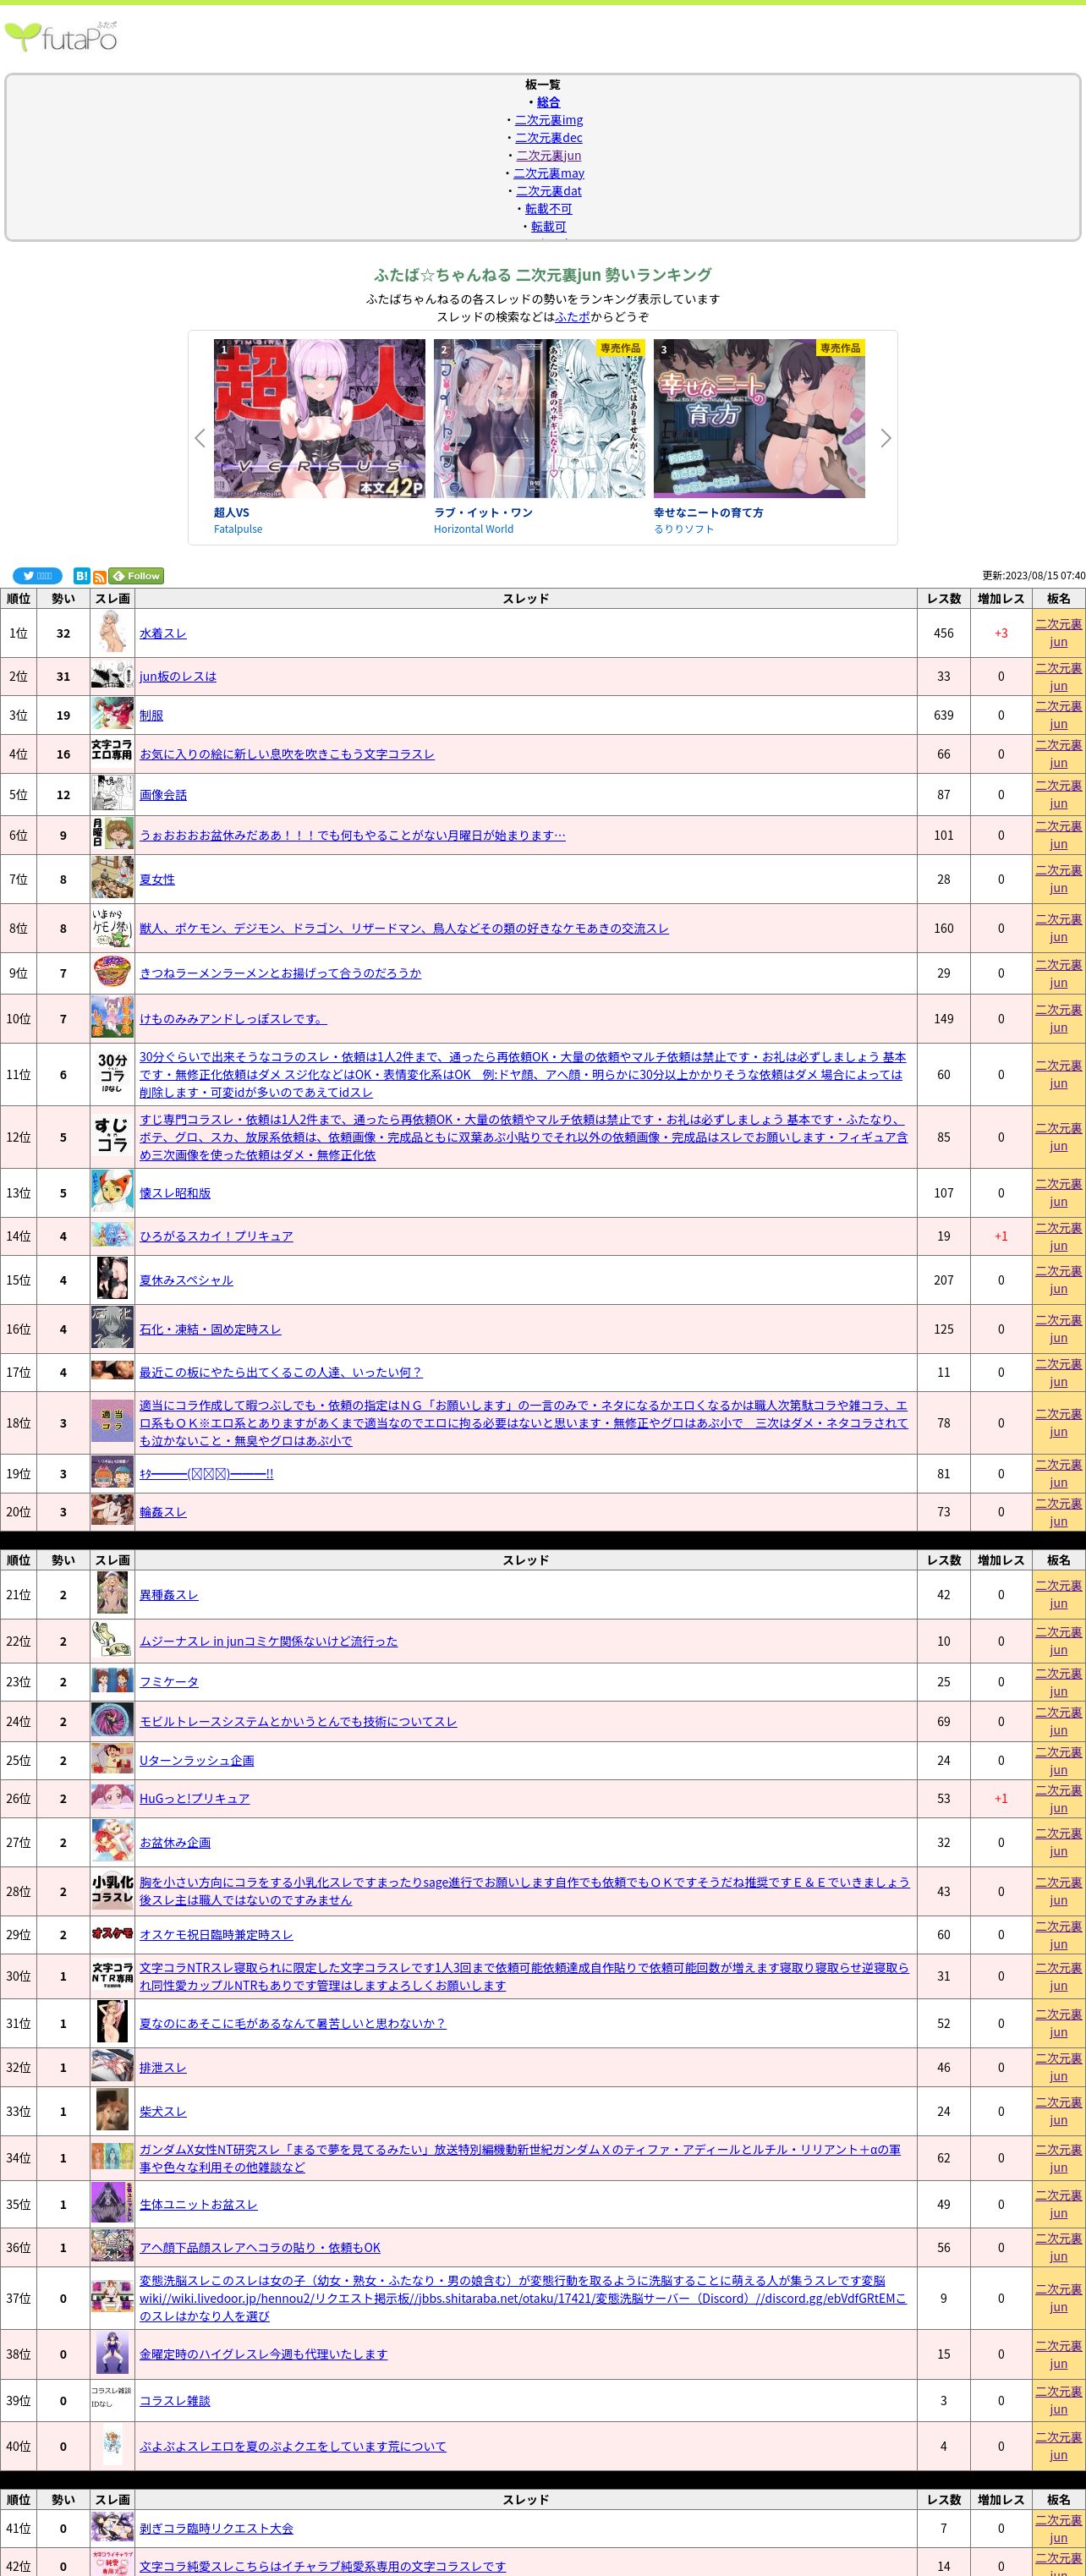Open 二次元裏dat board link
Viewport: 1086px width, 2576px height.
coord(548,192)
